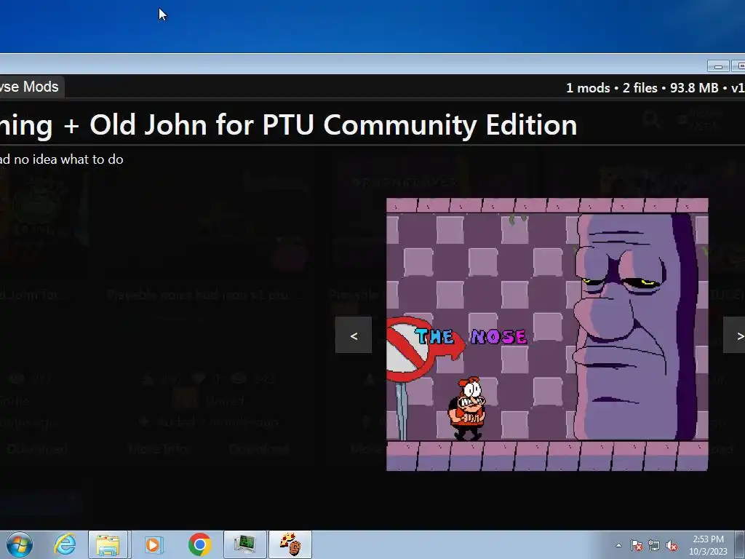Switch to the monitor app taskbar icon
The image size is (745, 559).
coord(244,544)
